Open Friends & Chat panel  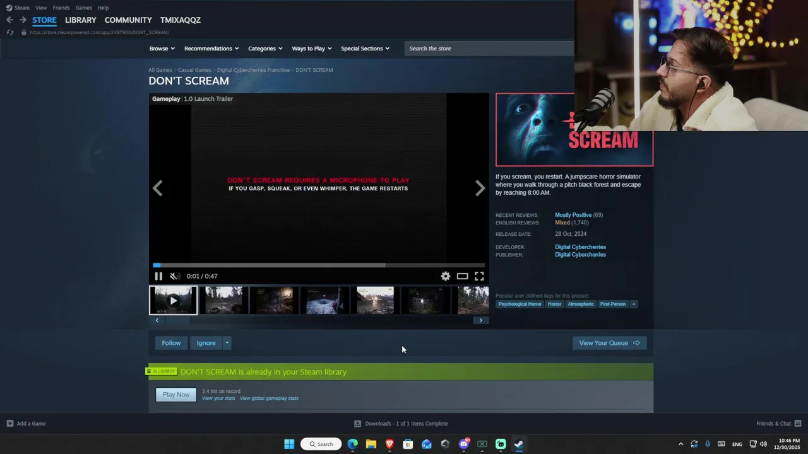(x=778, y=424)
